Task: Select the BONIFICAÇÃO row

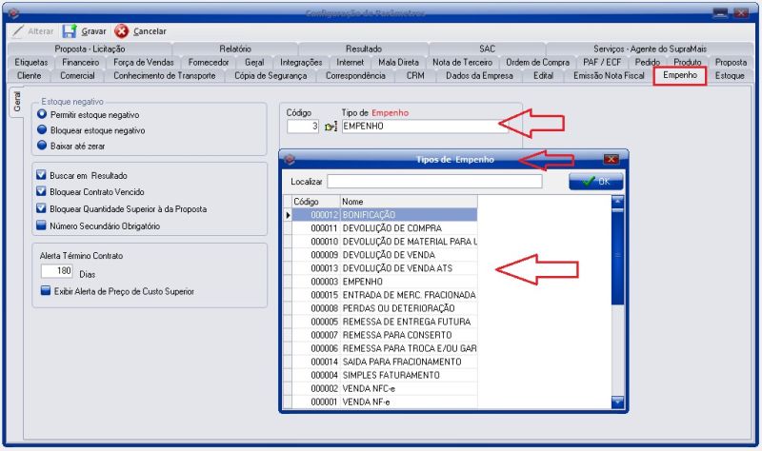Action: [x=385, y=215]
